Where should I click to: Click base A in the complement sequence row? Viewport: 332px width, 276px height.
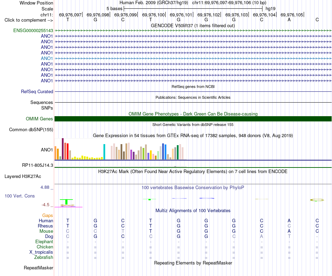coord(289,20)
